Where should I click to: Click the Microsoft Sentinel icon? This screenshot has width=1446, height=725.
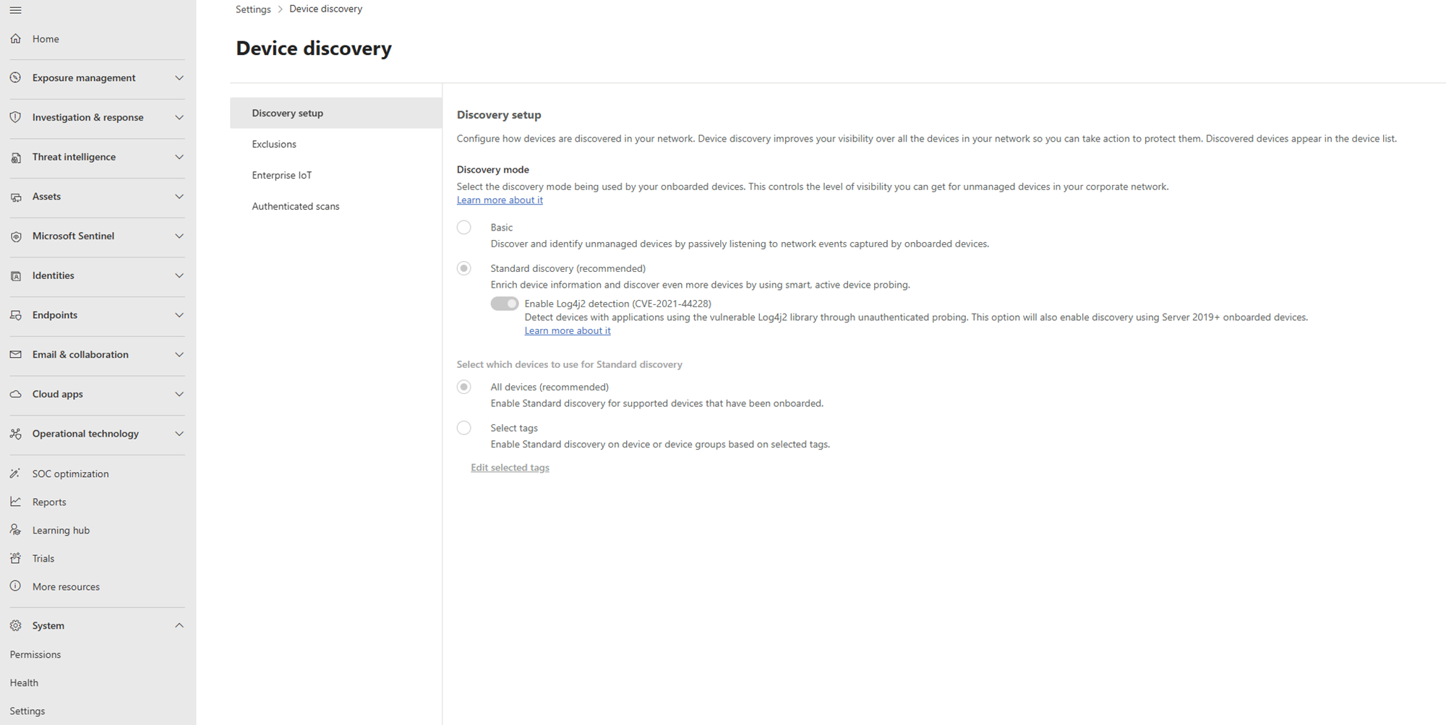(x=16, y=236)
